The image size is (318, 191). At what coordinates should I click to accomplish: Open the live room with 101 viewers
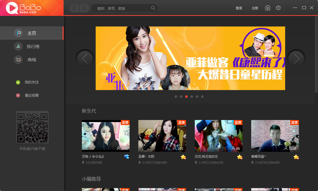coord(162,136)
